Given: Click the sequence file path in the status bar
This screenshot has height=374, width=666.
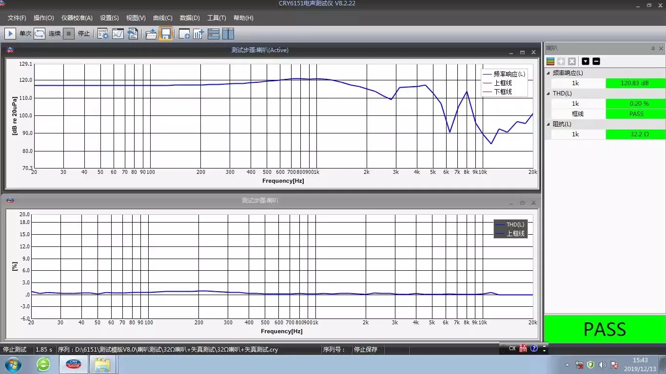Looking at the screenshot, I should pos(168,350).
